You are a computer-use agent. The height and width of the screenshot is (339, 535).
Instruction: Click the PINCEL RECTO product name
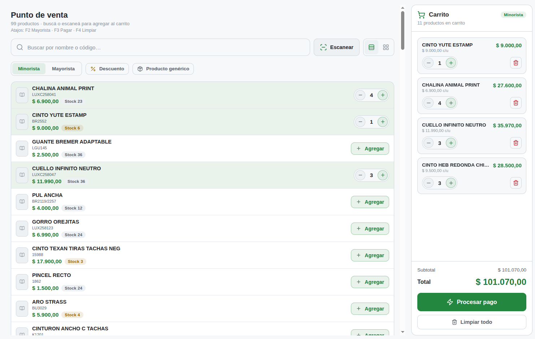[x=52, y=275]
